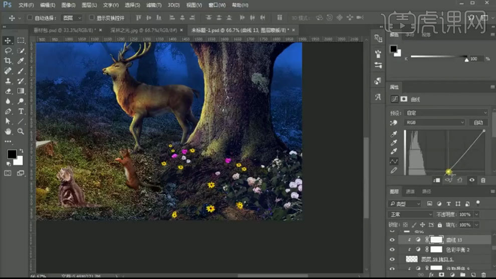Pick the white point eyedropper in Curves
496x279 pixels.
coord(394,151)
